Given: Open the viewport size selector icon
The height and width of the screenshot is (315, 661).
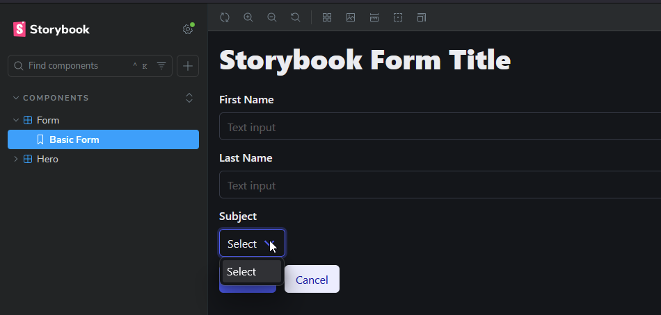Looking at the screenshot, I should (x=422, y=17).
